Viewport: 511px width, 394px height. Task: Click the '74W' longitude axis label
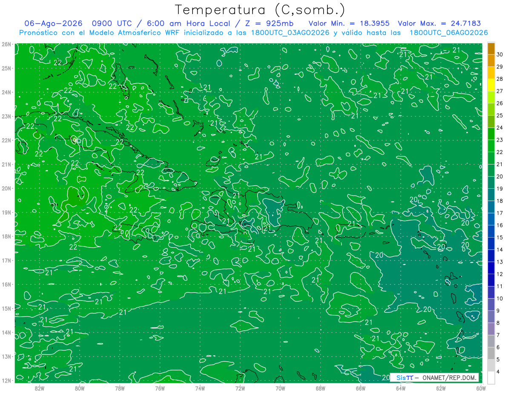pos(200,388)
